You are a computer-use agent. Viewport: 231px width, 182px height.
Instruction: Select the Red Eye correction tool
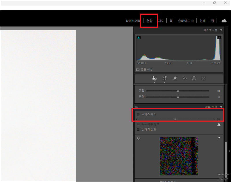pyautogui.click(x=185, y=78)
